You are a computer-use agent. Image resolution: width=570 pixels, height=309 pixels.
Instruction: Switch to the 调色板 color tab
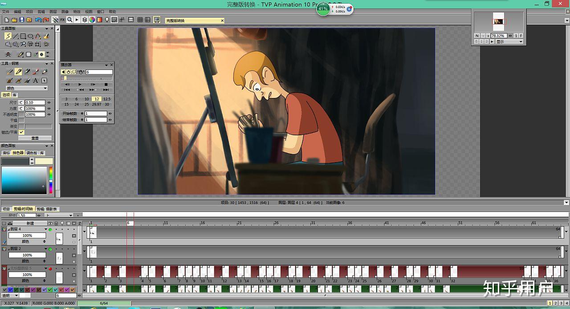point(32,153)
